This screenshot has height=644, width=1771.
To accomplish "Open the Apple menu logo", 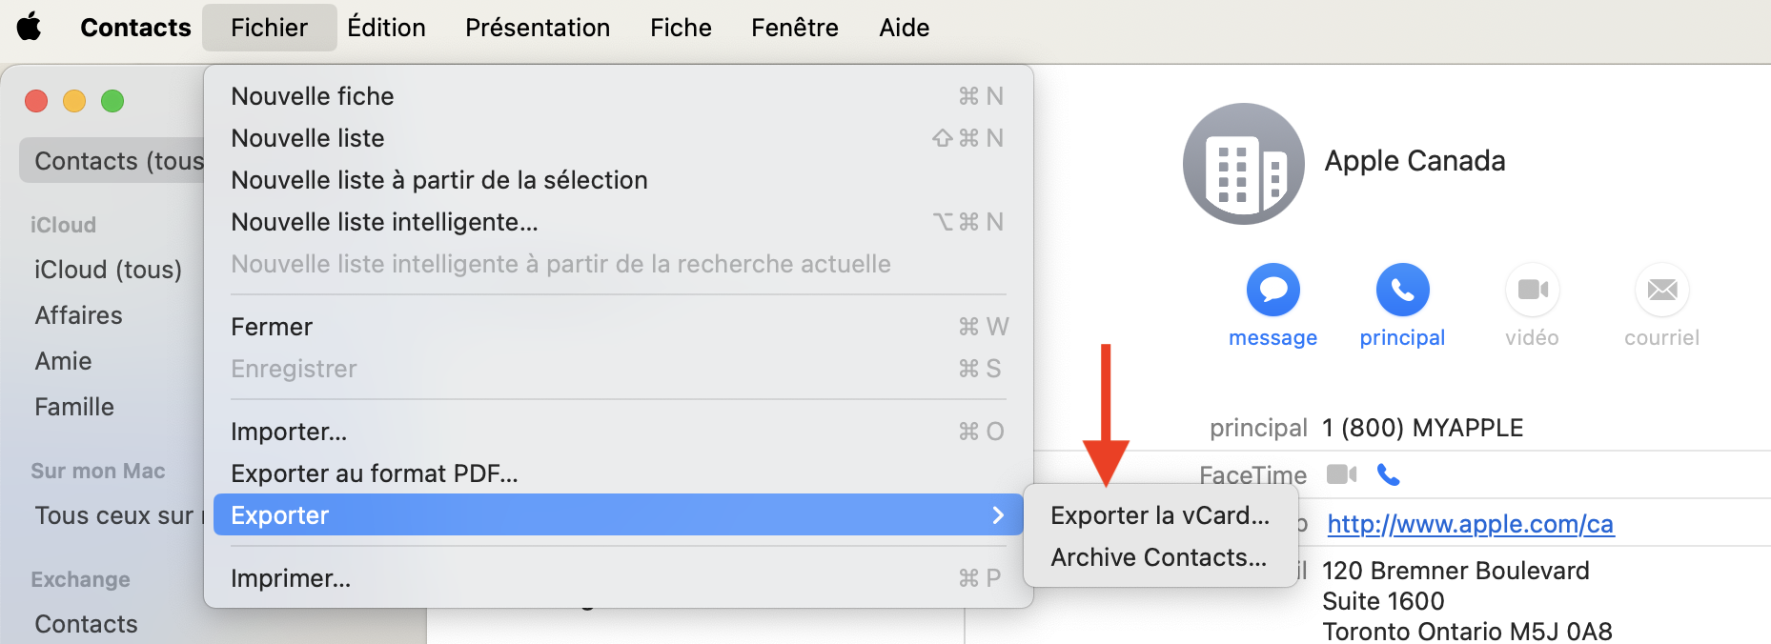I will pyautogui.click(x=30, y=27).
